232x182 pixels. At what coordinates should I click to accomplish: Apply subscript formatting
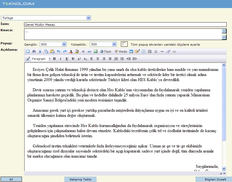click(x=85, y=59)
